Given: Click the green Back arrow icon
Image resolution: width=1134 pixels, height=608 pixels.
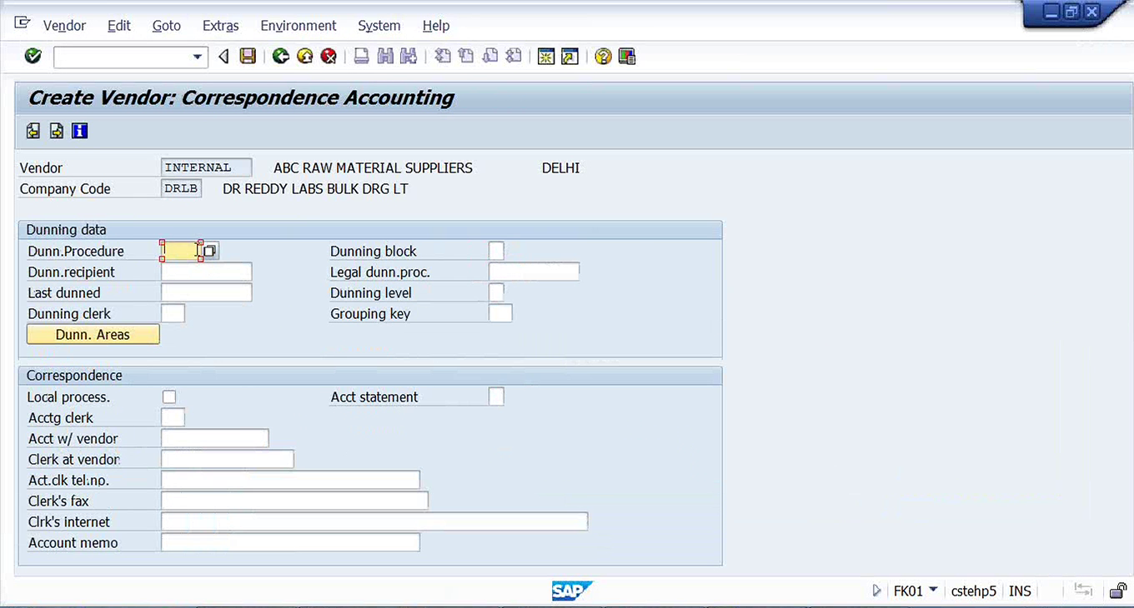Looking at the screenshot, I should tap(281, 57).
